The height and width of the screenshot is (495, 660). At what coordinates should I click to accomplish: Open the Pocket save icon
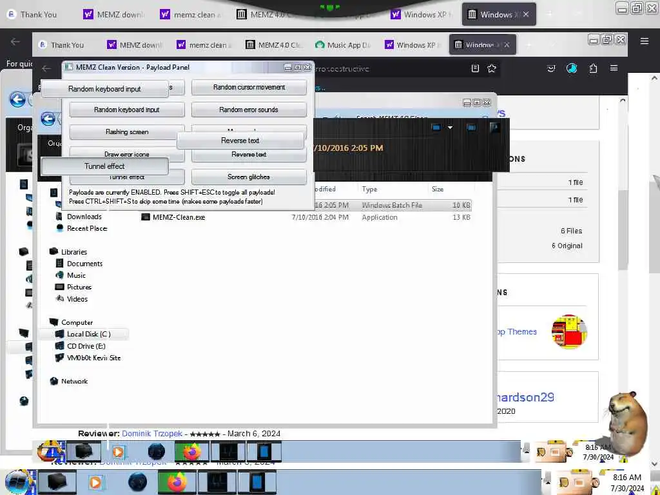(x=551, y=68)
